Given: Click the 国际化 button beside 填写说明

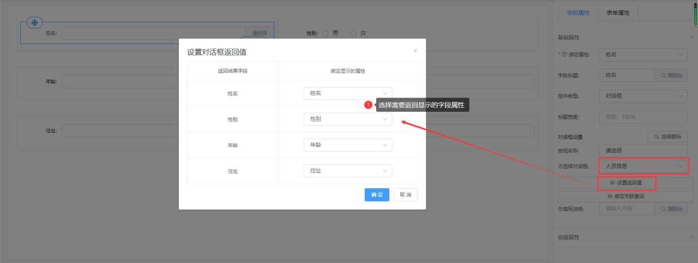Looking at the screenshot, I should point(671,209).
